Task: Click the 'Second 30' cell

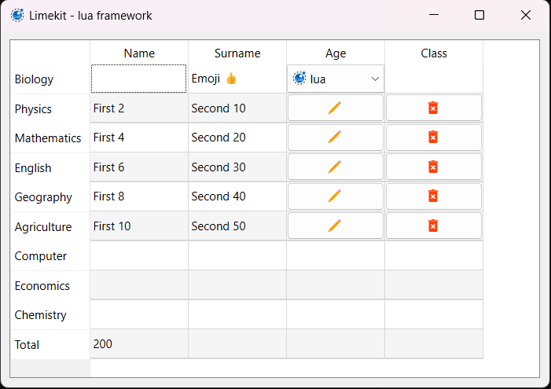Action: tap(237, 167)
